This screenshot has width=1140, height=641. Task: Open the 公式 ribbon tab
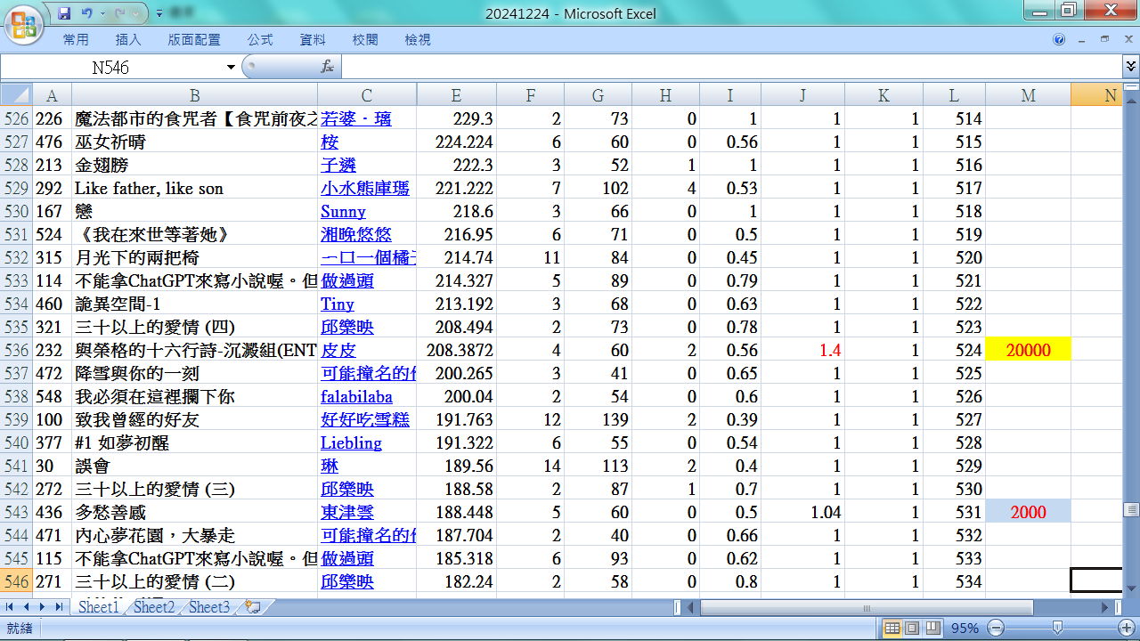[260, 40]
